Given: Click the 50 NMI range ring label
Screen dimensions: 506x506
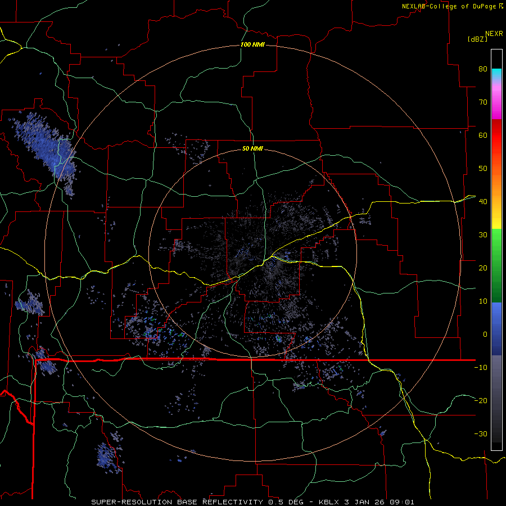Looking at the screenshot, I should (x=252, y=148).
